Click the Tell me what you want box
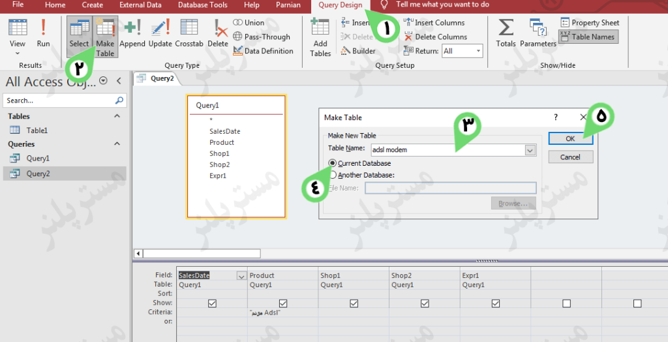668x342 pixels. 443,5
